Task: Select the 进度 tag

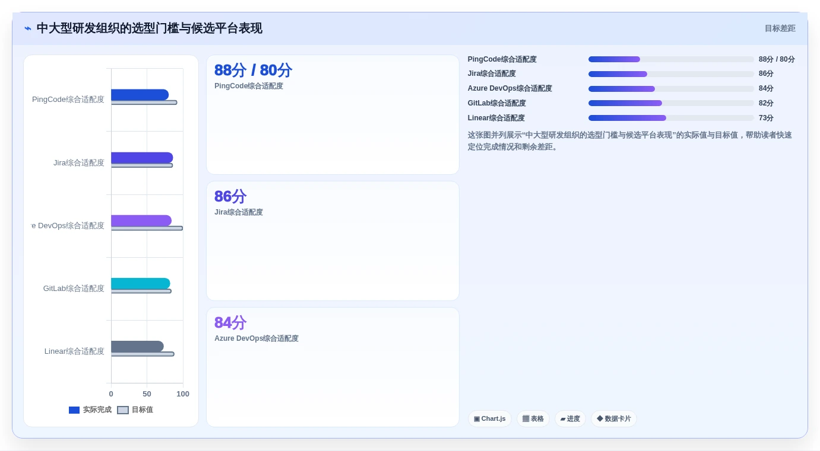Action: pyautogui.click(x=570, y=418)
